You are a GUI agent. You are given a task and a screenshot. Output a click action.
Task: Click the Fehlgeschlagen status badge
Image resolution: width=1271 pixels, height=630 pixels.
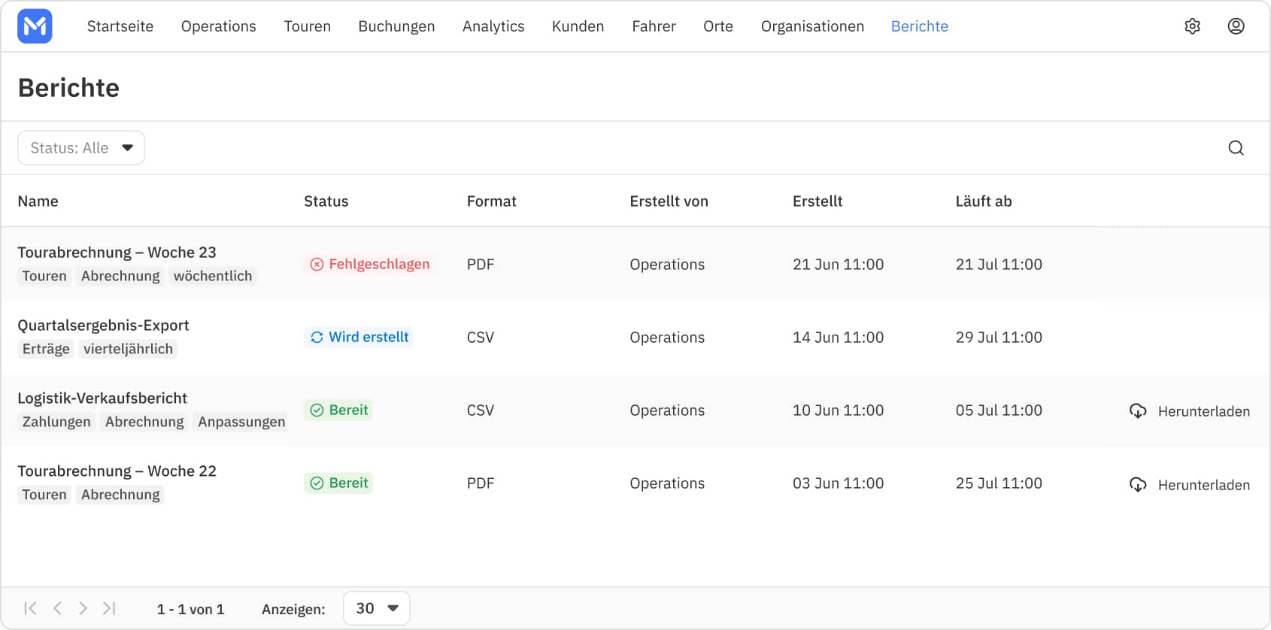click(x=369, y=264)
